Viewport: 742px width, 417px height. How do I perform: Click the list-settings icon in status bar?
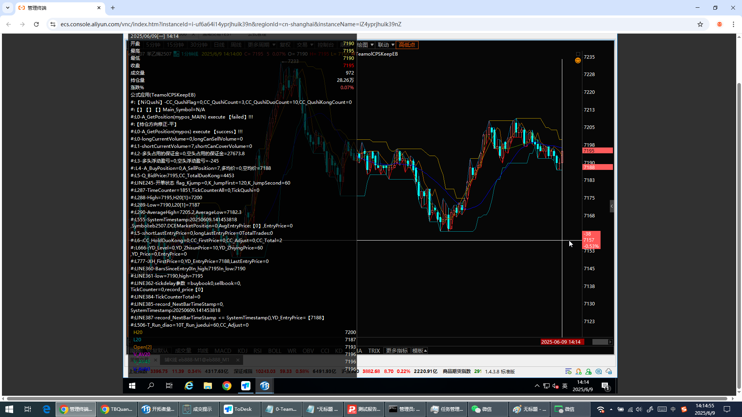568,371
